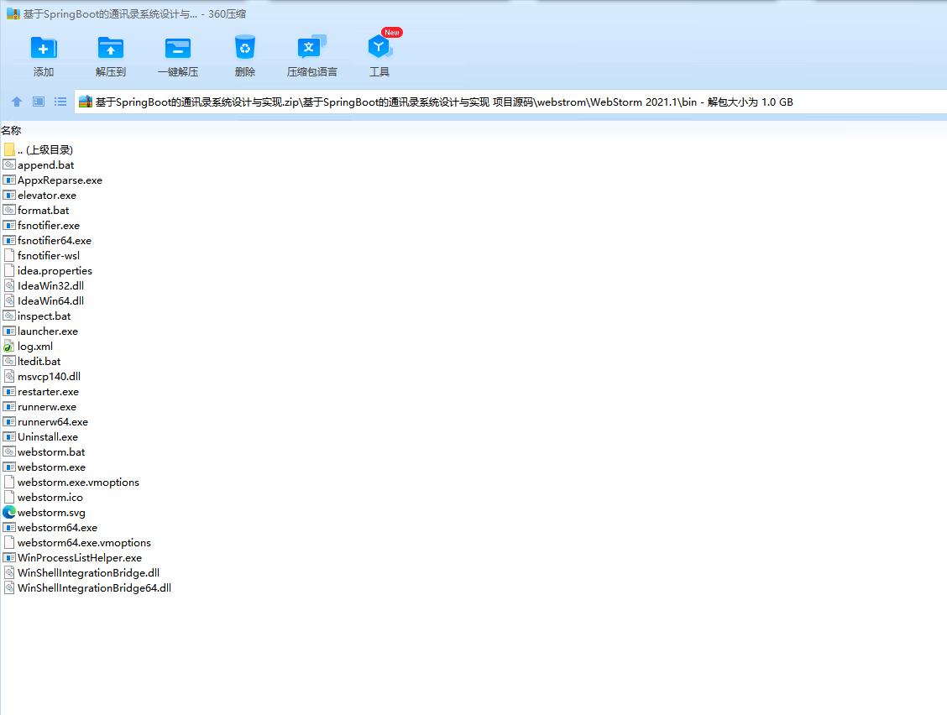Select the log.xml file icon
This screenshot has width=947, height=715.
tap(9, 346)
